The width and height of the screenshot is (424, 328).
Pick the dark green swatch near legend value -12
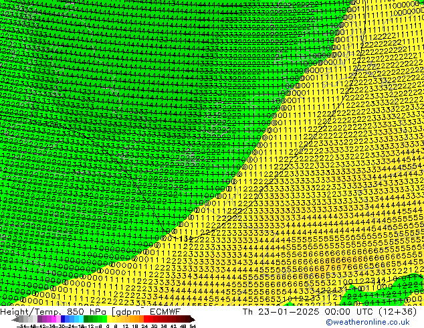tap(86, 319)
